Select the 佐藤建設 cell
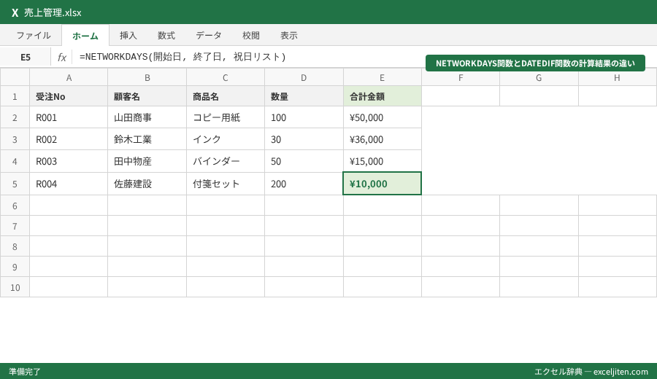The image size is (657, 379). 147,184
